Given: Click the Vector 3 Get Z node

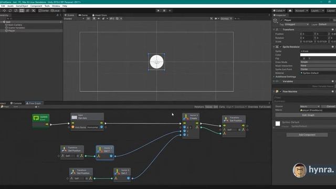Looking at the screenshot, I should (122, 175).
